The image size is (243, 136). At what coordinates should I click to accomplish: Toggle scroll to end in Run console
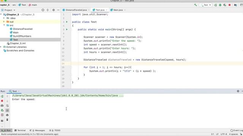7,110
